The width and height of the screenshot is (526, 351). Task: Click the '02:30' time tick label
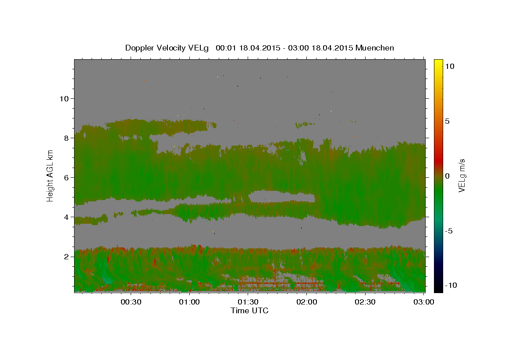tap(365, 302)
